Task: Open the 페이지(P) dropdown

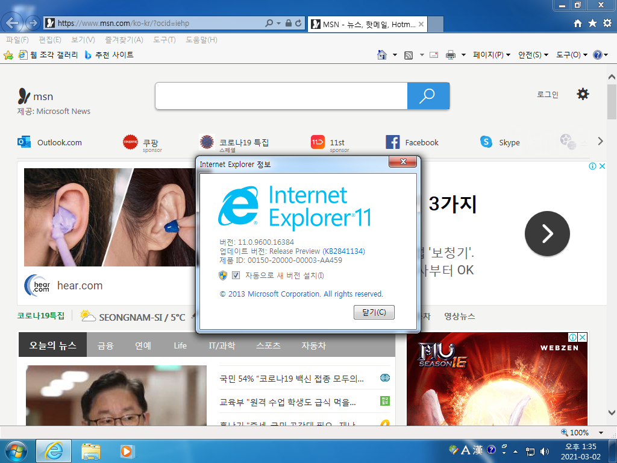Action: (x=492, y=55)
